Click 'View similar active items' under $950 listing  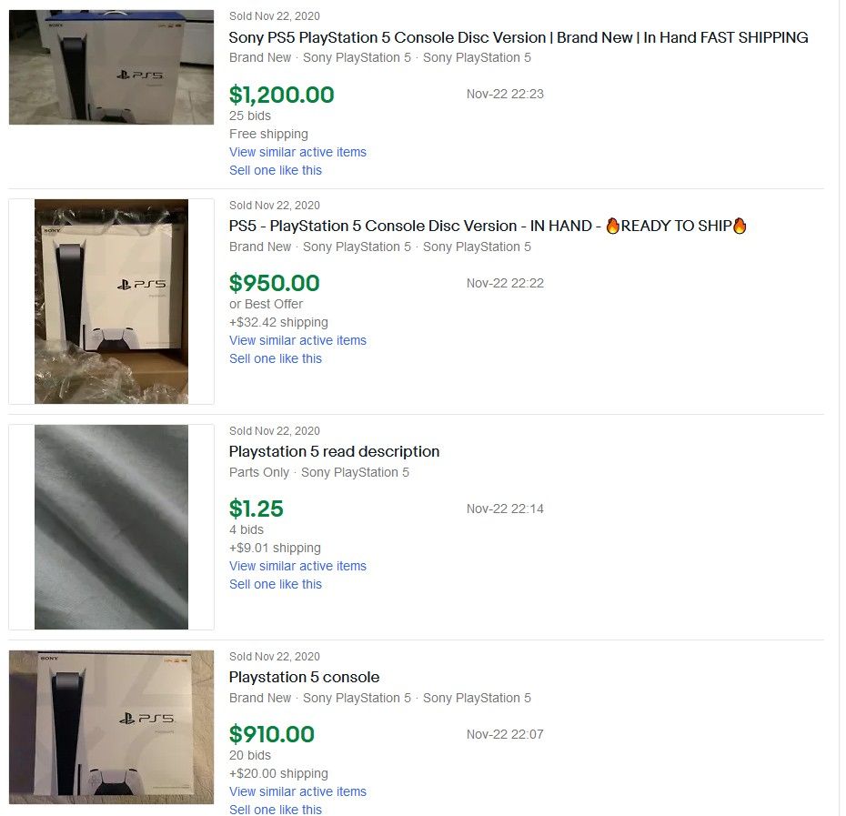297,340
